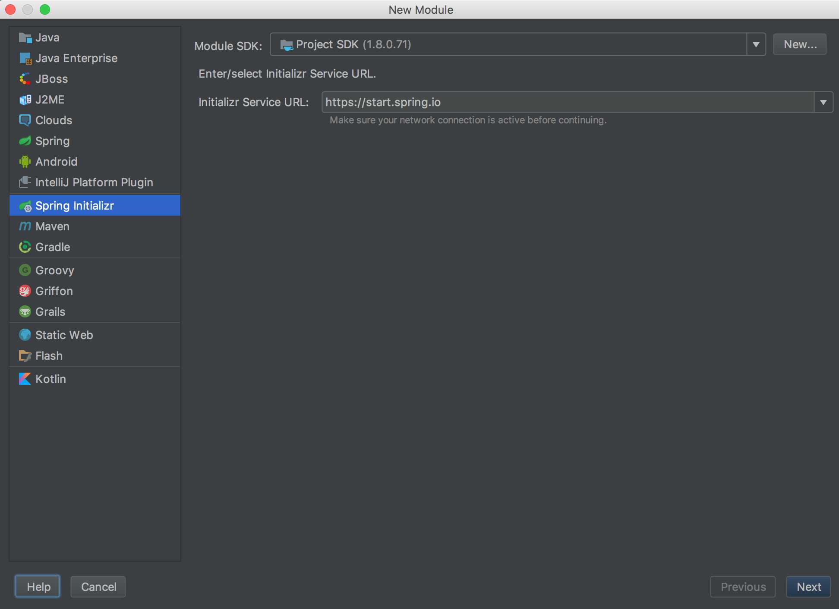Click the Next button
The height and width of the screenshot is (609, 839).
tap(808, 587)
